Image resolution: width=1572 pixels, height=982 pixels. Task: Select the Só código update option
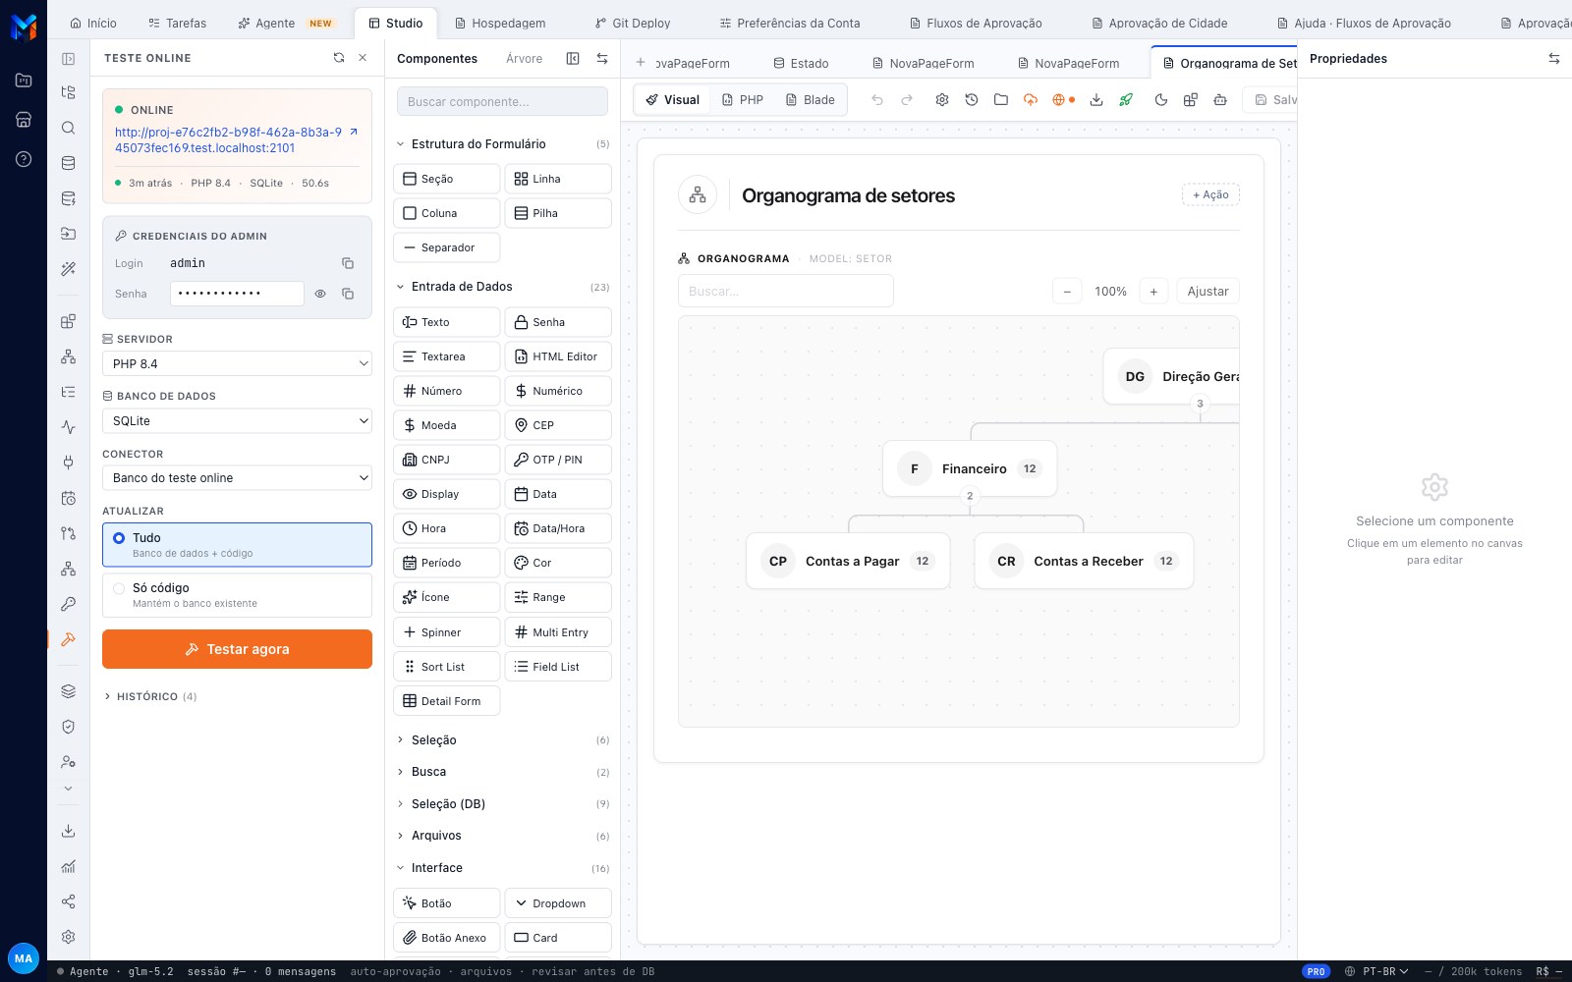pos(237,595)
